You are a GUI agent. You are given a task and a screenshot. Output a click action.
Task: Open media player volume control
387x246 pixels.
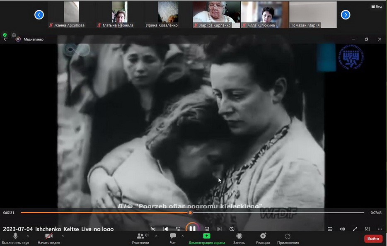pos(342,229)
